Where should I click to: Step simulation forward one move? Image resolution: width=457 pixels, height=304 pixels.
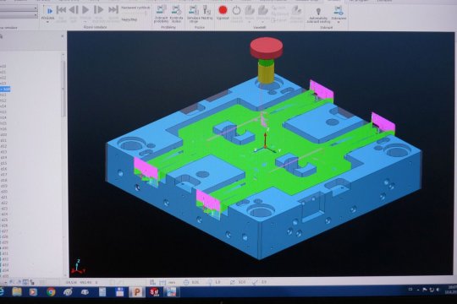tap(98, 10)
